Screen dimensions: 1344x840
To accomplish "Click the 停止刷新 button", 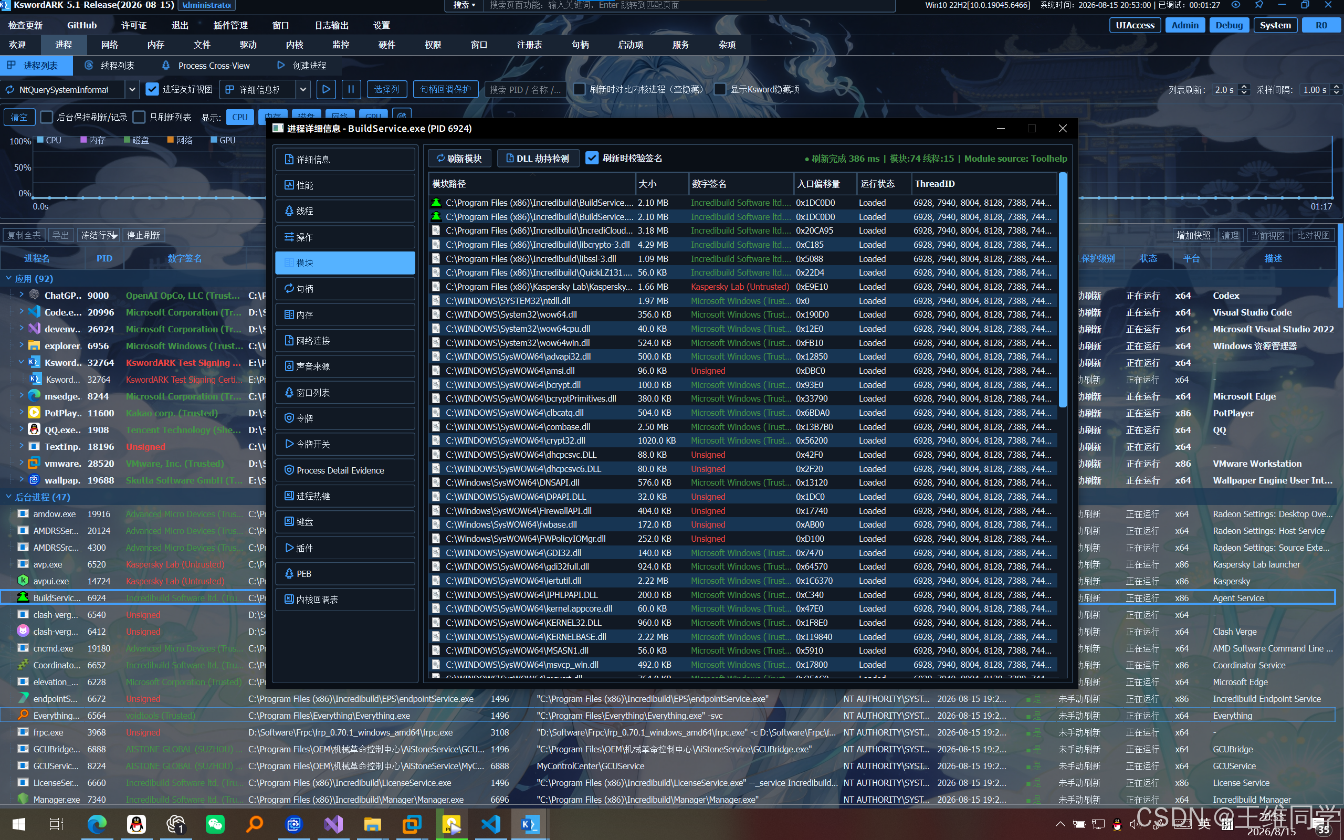I will click(x=143, y=236).
